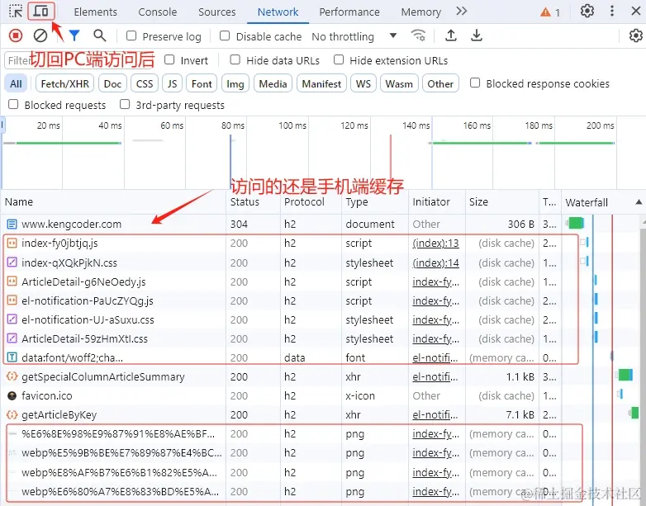Open the No throttling dropdown

click(354, 36)
